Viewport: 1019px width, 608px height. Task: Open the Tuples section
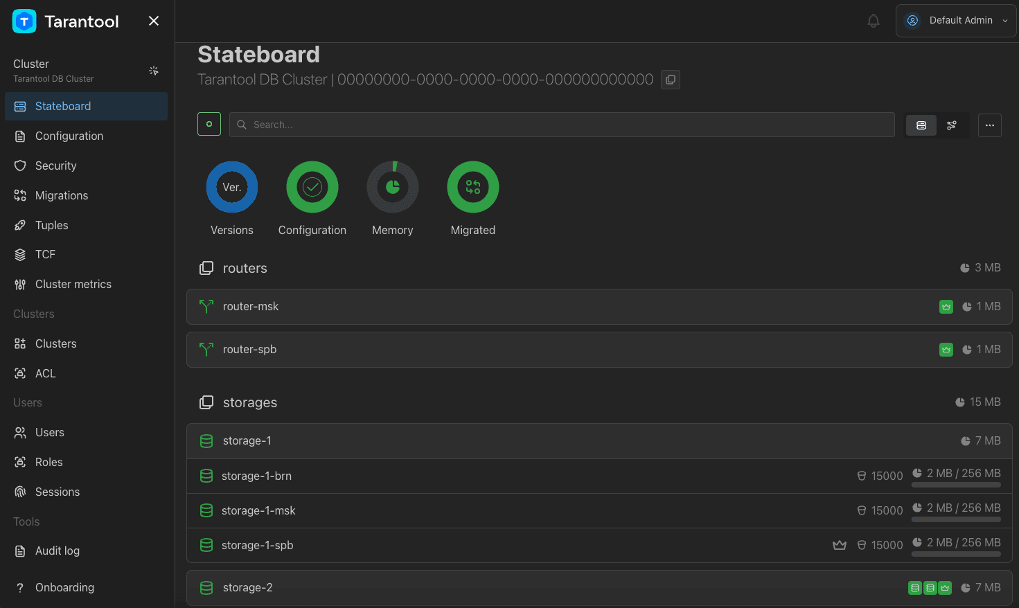point(86,225)
